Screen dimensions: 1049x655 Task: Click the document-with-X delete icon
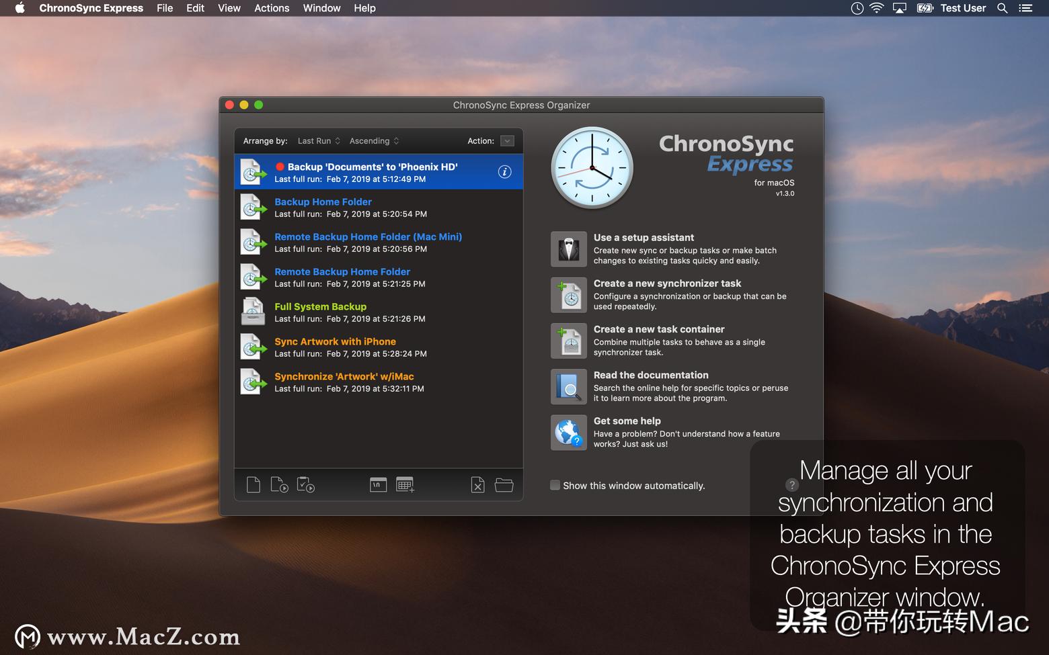click(x=477, y=484)
